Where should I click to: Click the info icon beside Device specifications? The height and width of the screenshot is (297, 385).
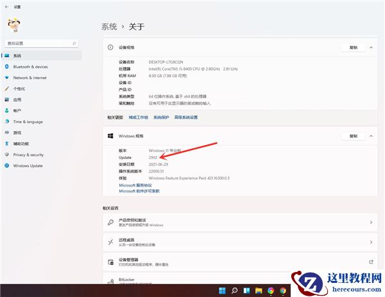tap(110, 47)
